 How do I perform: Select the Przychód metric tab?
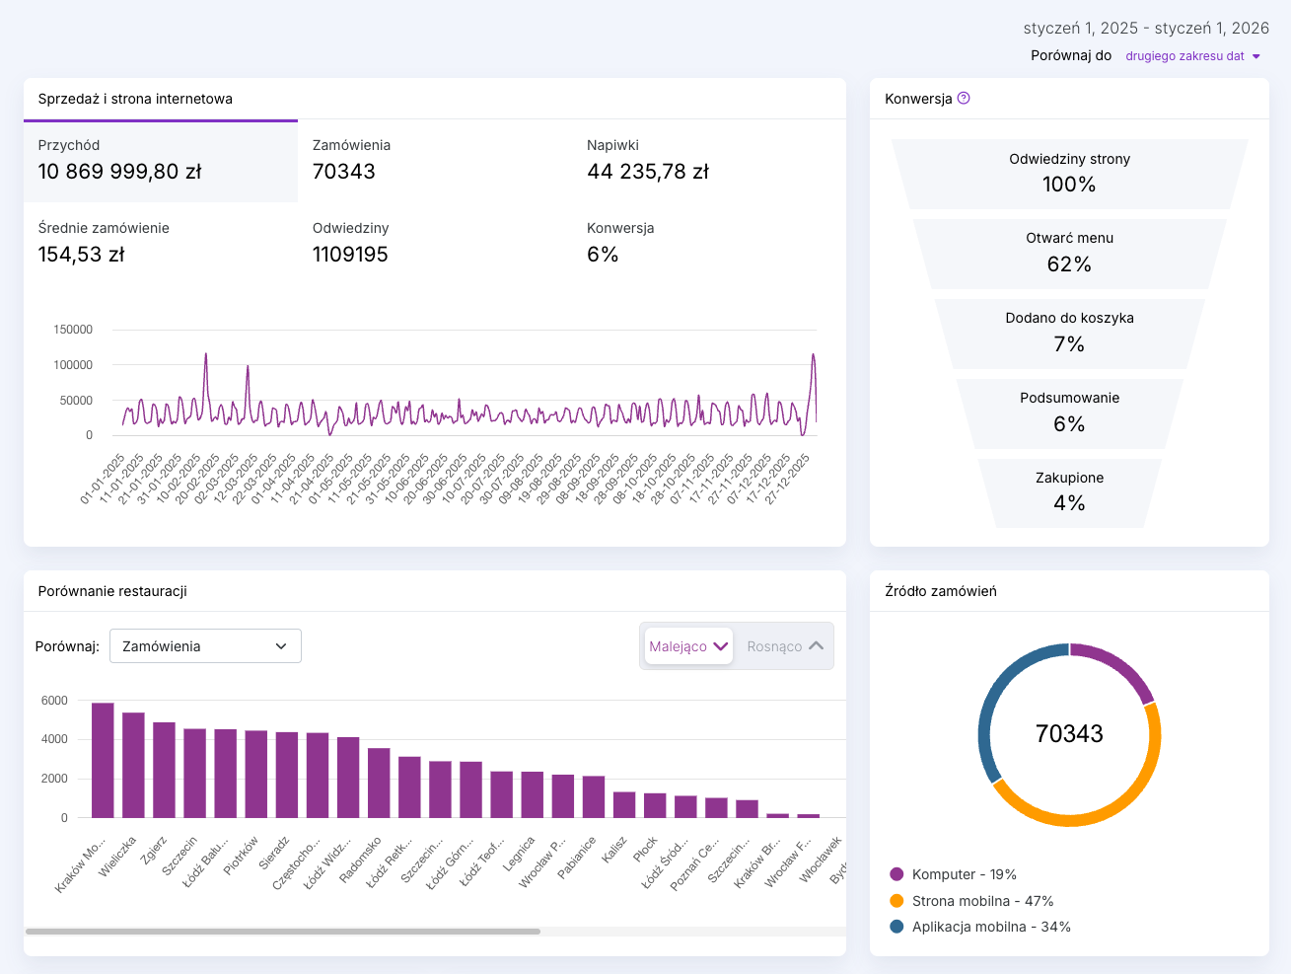pos(161,160)
